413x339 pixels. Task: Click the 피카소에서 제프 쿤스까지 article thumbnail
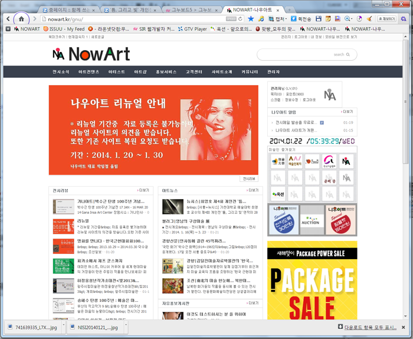click(64, 266)
